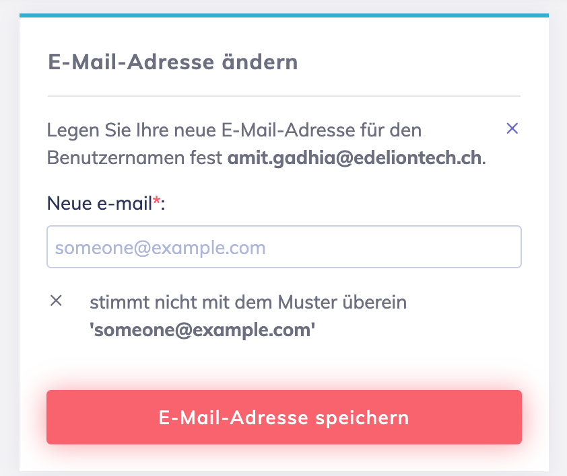
Task: Click the bold username amit.gadhia@edeliontech.ch
Action: coord(355,159)
